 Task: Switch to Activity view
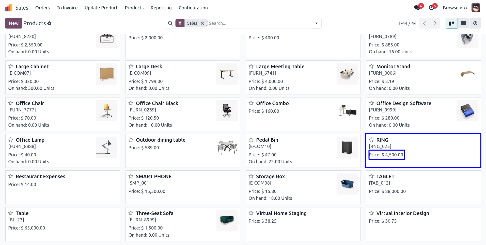(475, 23)
